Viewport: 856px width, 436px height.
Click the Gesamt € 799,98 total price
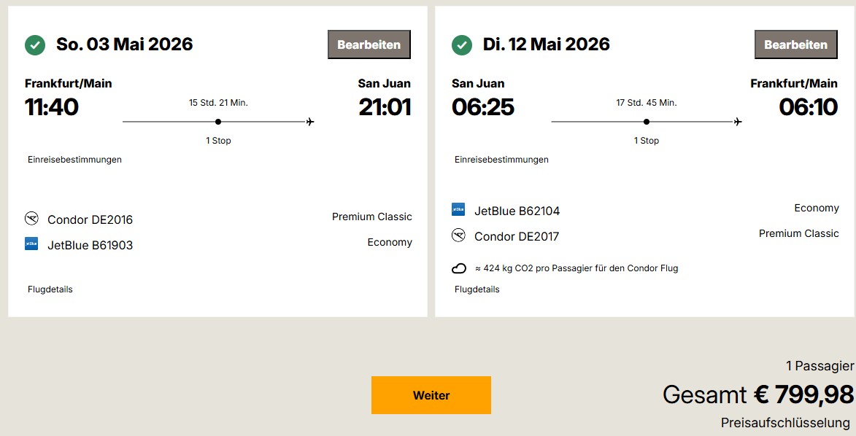coord(757,394)
